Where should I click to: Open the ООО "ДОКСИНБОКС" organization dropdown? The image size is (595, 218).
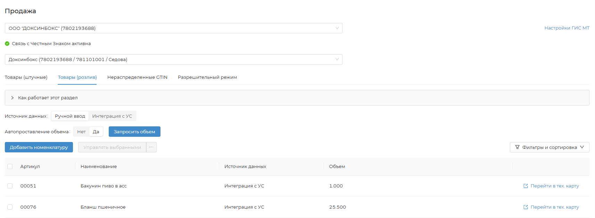coord(173,28)
